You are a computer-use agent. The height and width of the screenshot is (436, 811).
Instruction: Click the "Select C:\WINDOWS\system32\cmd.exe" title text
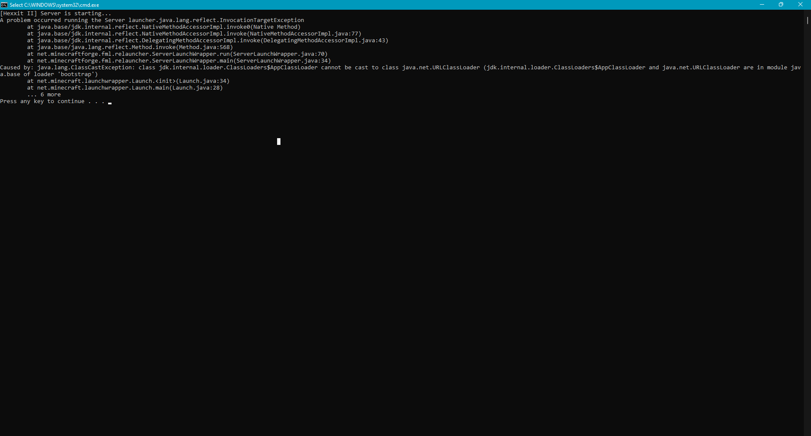coord(54,5)
